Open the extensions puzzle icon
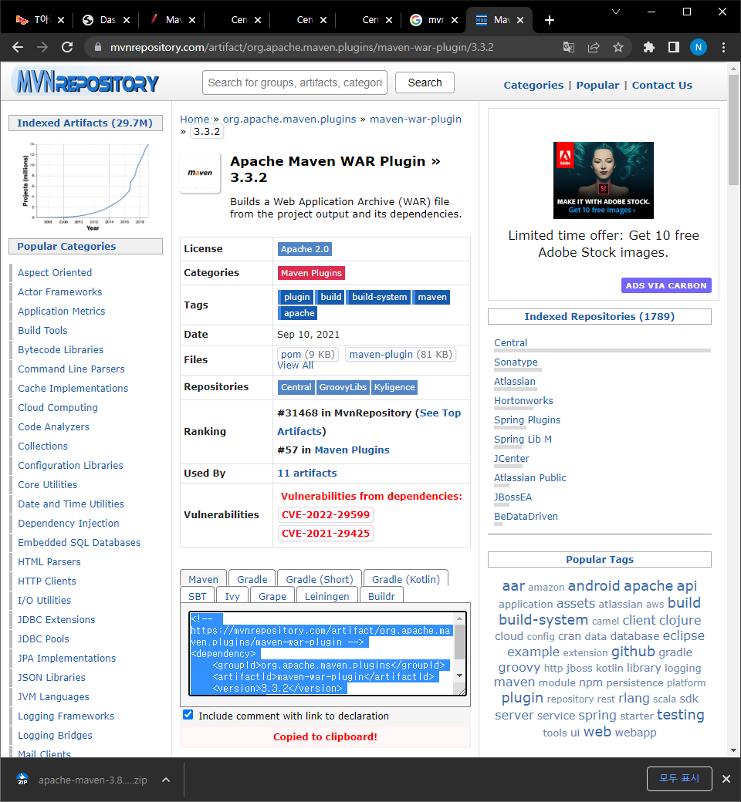Screen dimensions: 741x802 point(649,48)
